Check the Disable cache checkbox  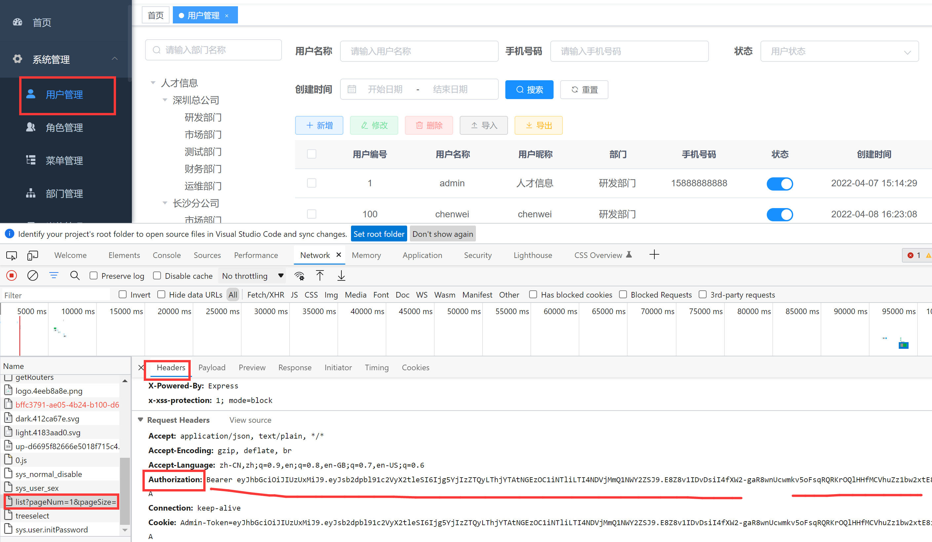click(157, 276)
